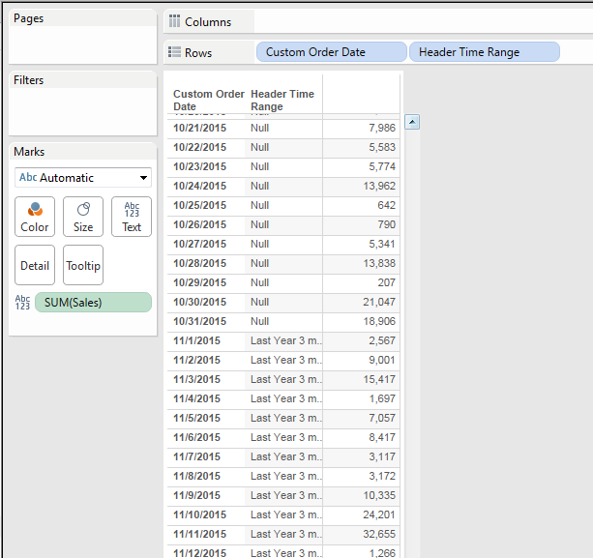Image resolution: width=593 pixels, height=558 pixels.
Task: Open the Tooltip marks card
Action: tap(83, 265)
